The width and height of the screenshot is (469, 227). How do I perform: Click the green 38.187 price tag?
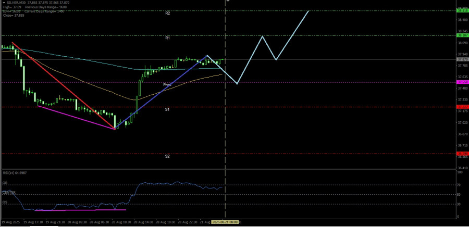point(462,35)
